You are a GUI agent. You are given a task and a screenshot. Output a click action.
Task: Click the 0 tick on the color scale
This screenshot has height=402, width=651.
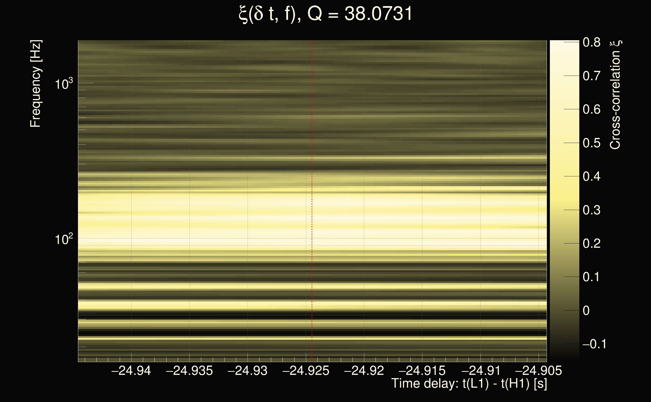coord(586,311)
